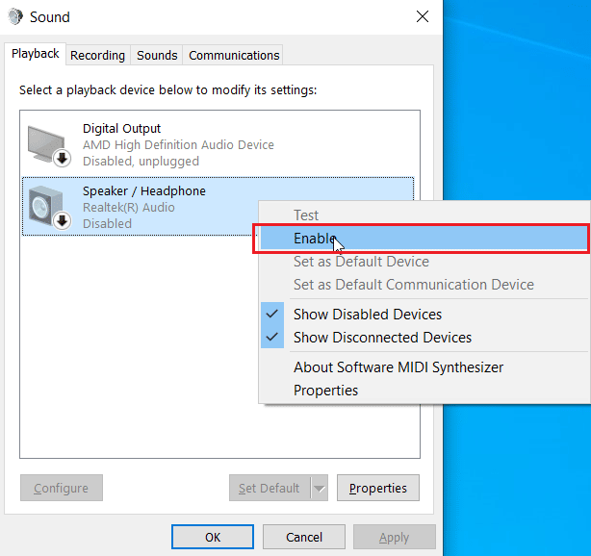Close the Sound dialog window
The width and height of the screenshot is (591, 556).
click(423, 16)
